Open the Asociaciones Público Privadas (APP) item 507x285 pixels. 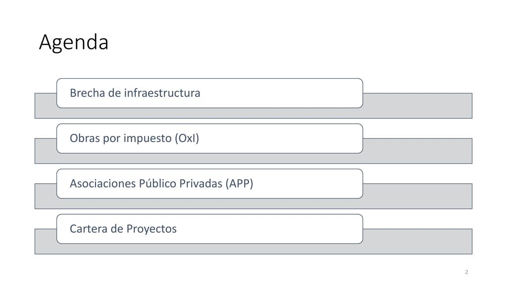[x=209, y=184]
